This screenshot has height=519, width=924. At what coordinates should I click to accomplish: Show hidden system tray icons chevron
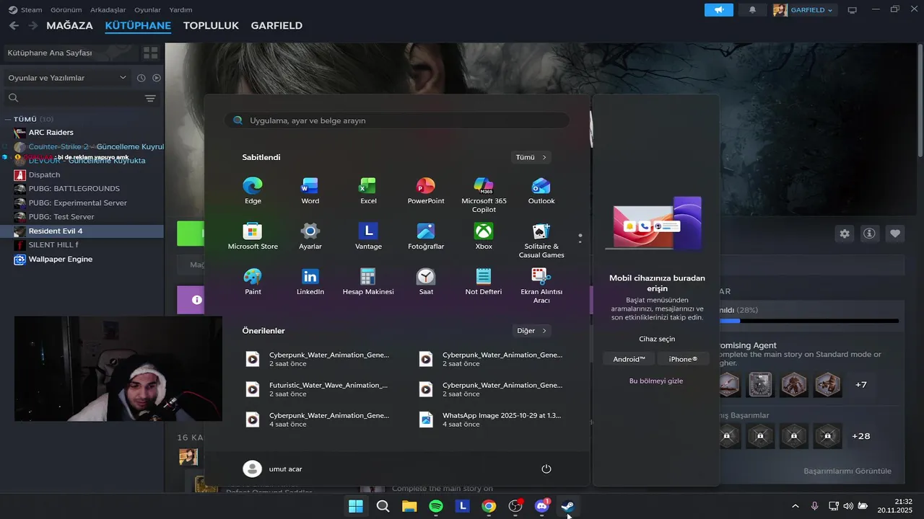[x=796, y=506]
